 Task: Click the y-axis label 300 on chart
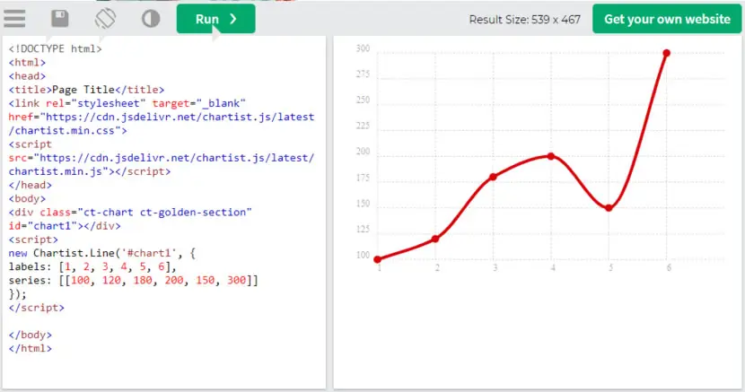point(363,48)
